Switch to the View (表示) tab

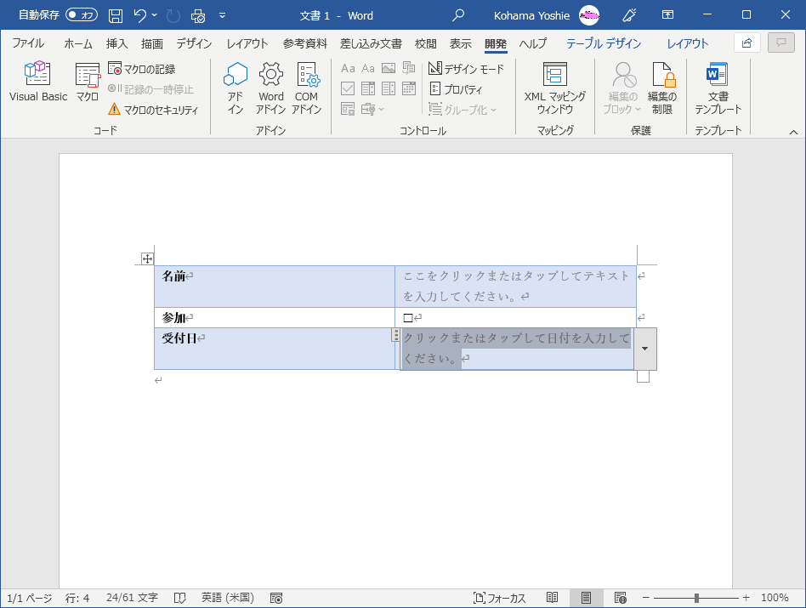click(x=461, y=43)
